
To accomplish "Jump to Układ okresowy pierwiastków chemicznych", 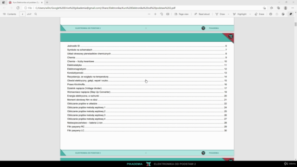I will [147, 54].
